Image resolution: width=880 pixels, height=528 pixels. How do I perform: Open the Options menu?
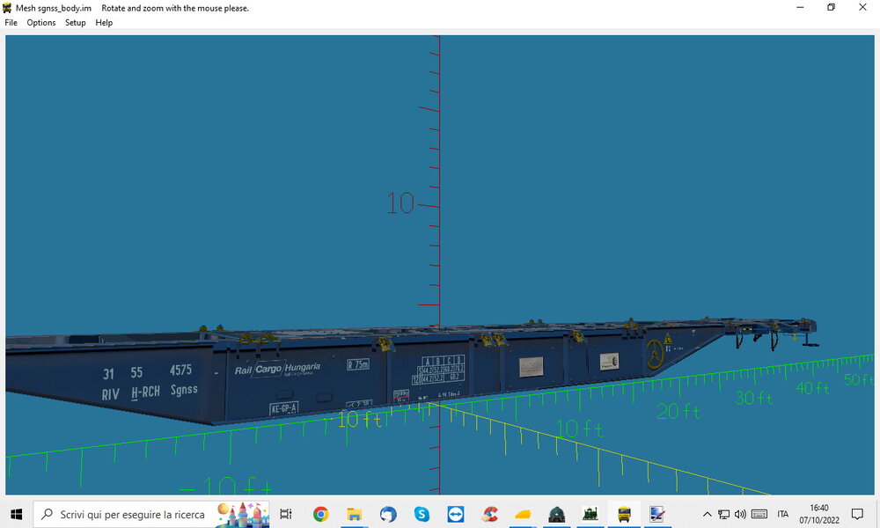[41, 23]
